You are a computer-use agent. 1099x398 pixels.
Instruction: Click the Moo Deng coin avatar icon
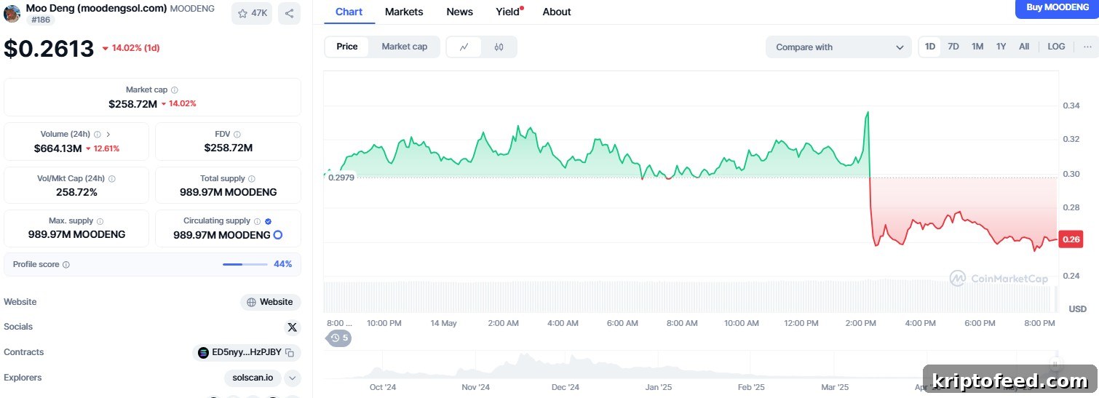pyautogui.click(x=12, y=14)
